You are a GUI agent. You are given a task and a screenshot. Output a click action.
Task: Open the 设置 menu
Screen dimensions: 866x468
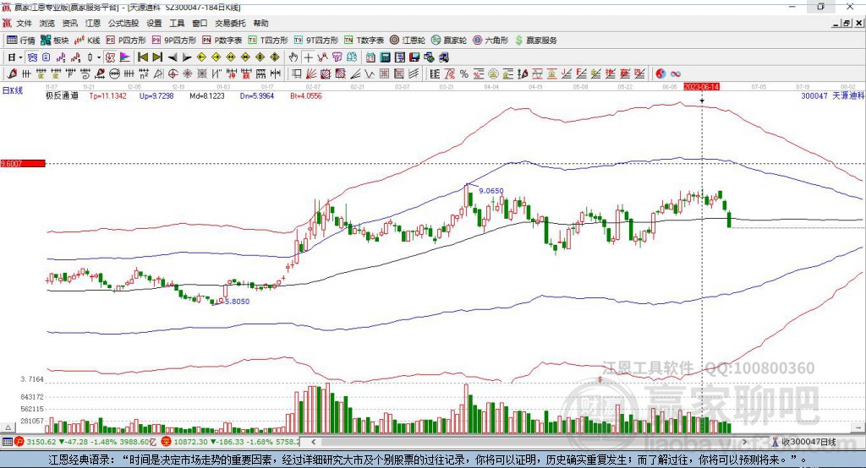coord(154,23)
